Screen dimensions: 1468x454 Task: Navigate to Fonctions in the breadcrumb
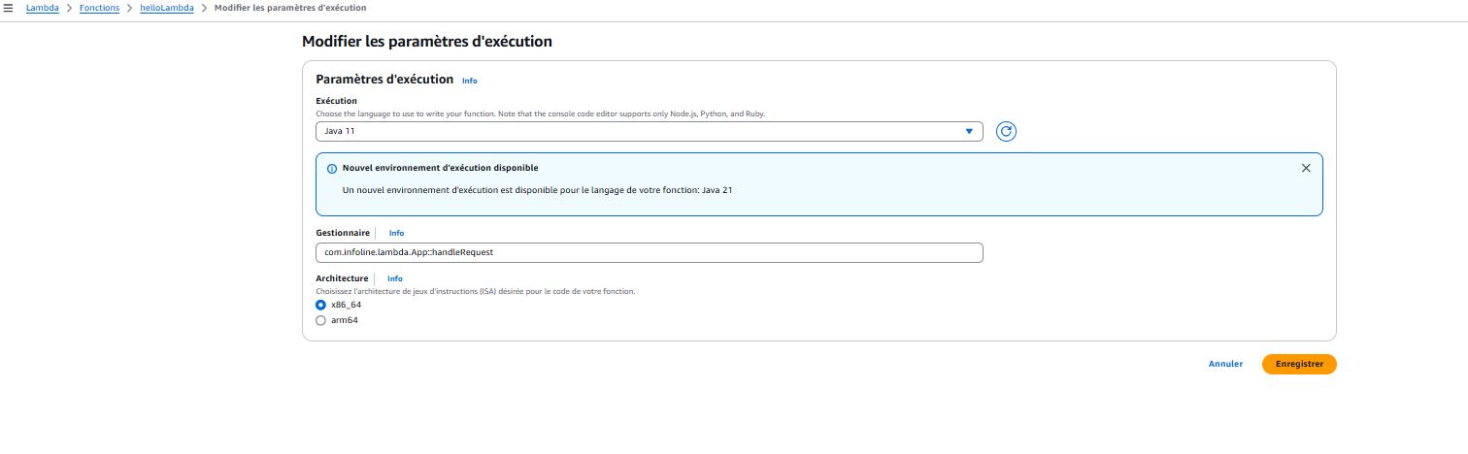pyautogui.click(x=99, y=8)
